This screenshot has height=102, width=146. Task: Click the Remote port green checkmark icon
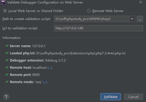coord(7,75)
